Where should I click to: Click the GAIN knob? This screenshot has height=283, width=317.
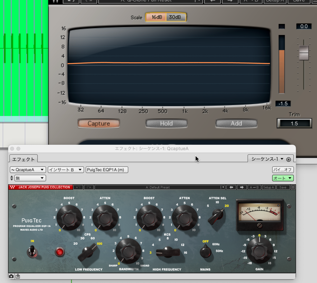tap(259, 251)
